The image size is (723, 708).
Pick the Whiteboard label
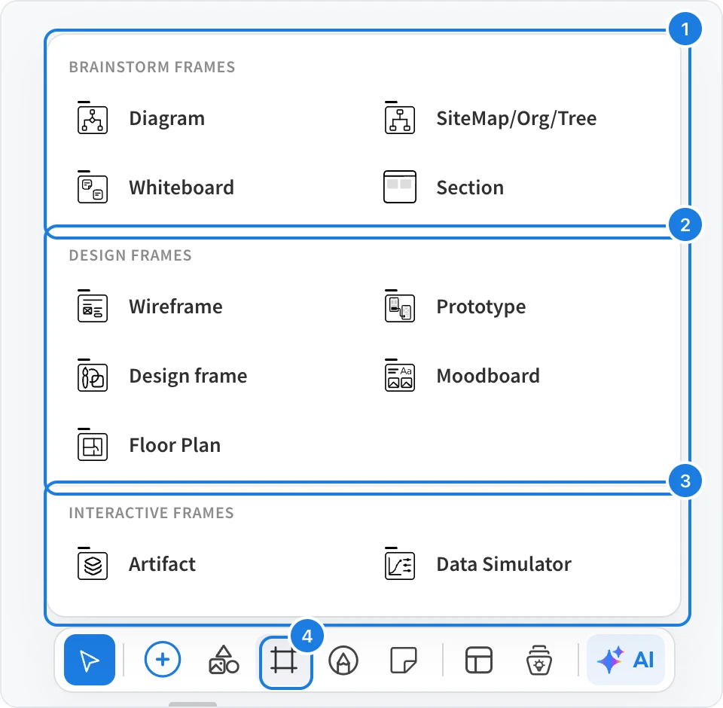coord(182,188)
